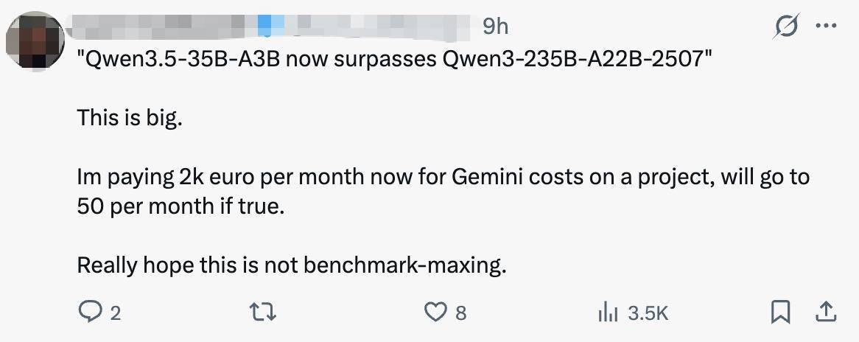The height and width of the screenshot is (342, 859).
Task: Click the reply count "2"
Action: pos(115,313)
